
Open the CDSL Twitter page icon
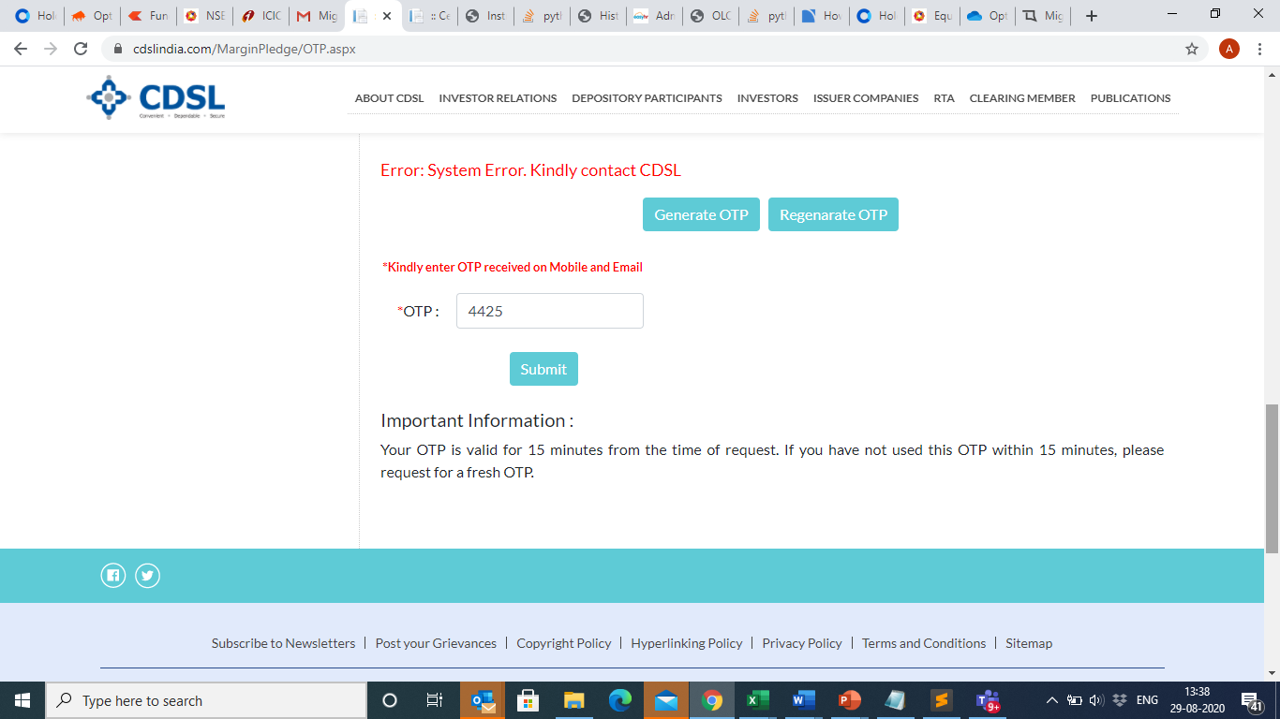(147, 576)
